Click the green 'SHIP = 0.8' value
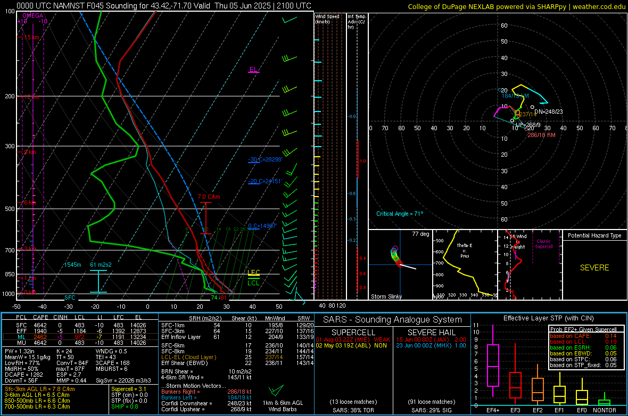The image size is (628, 416). point(125,406)
